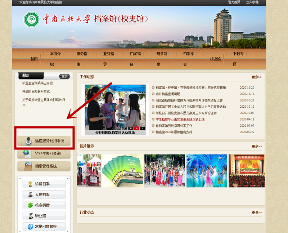Switch slideshow to slide 4

click(x=143, y=128)
